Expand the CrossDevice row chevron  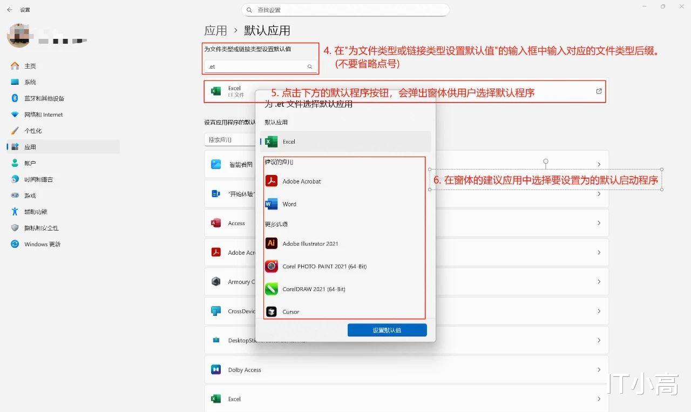point(599,311)
